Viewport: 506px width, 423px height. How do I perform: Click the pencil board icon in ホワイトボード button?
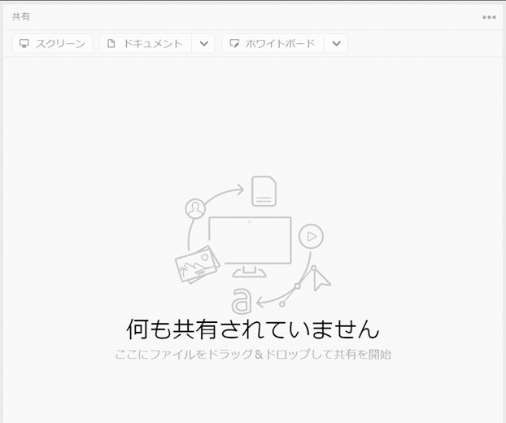point(234,43)
